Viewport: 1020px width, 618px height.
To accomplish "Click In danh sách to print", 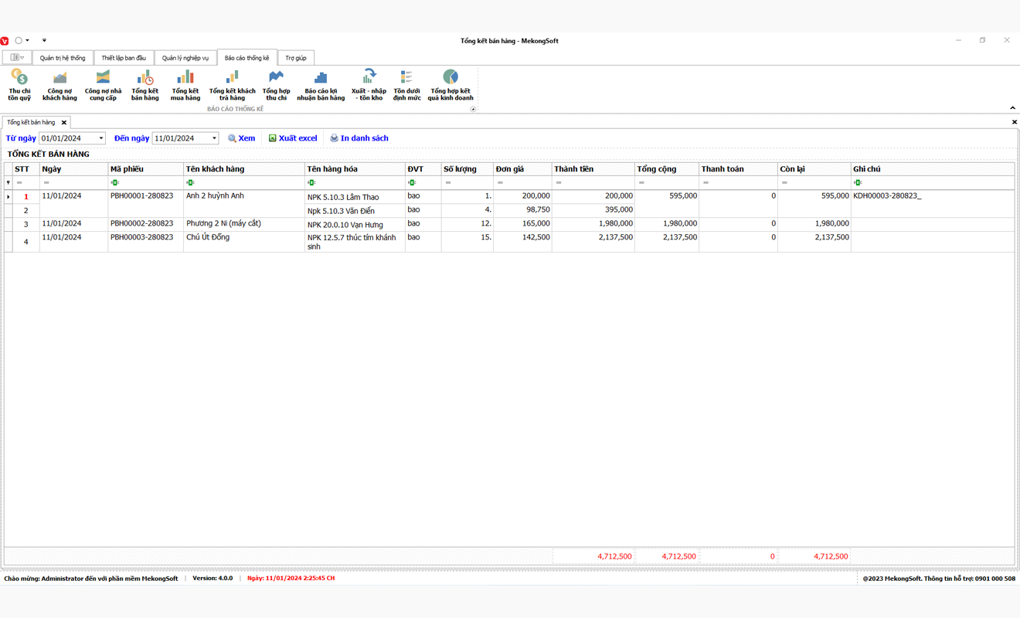I will 359,138.
